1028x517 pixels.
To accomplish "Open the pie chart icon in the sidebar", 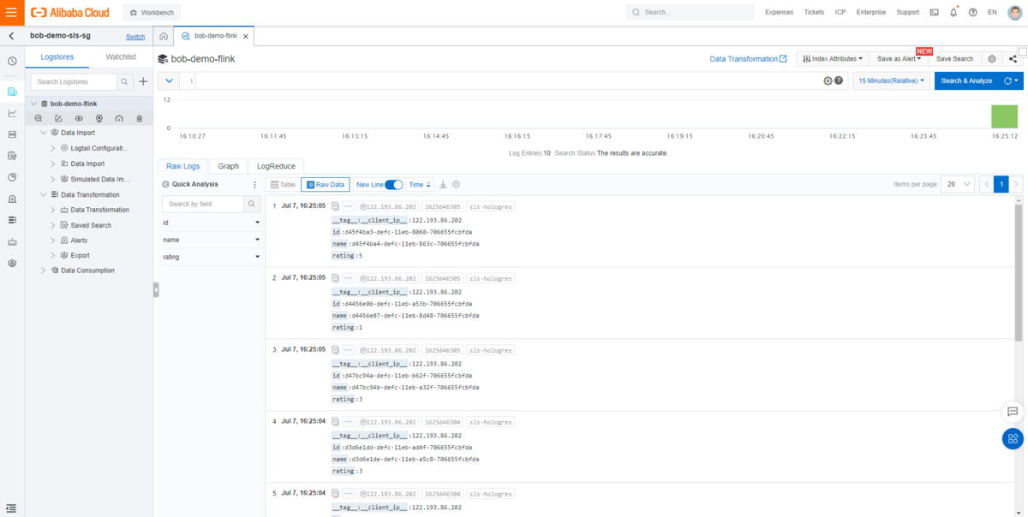I will 12,177.
